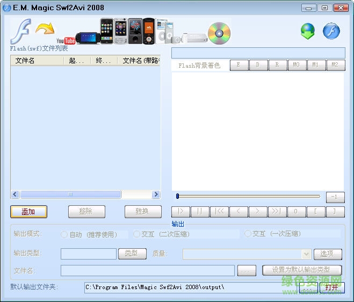Click the blue Flash logo icon

pyautogui.click(x=331, y=31)
